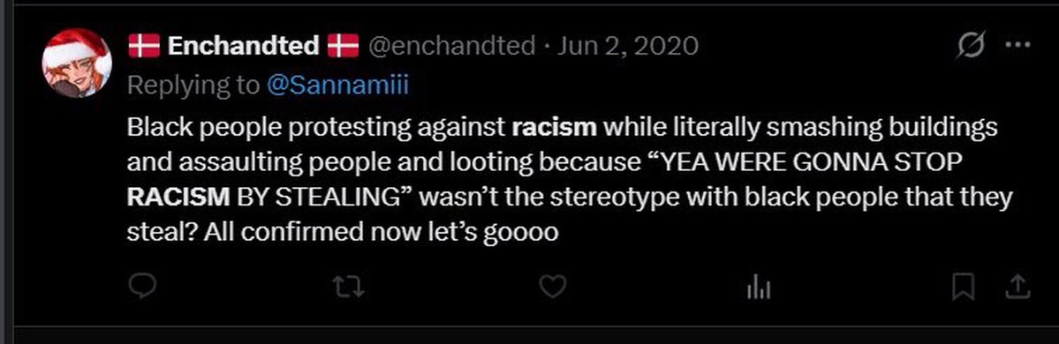The image size is (1059, 344).
Task: Click the Danish flag emoji after the name
Action: pyautogui.click(x=343, y=46)
